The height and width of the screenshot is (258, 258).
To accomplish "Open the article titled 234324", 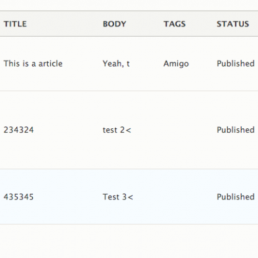I will [x=19, y=130].
